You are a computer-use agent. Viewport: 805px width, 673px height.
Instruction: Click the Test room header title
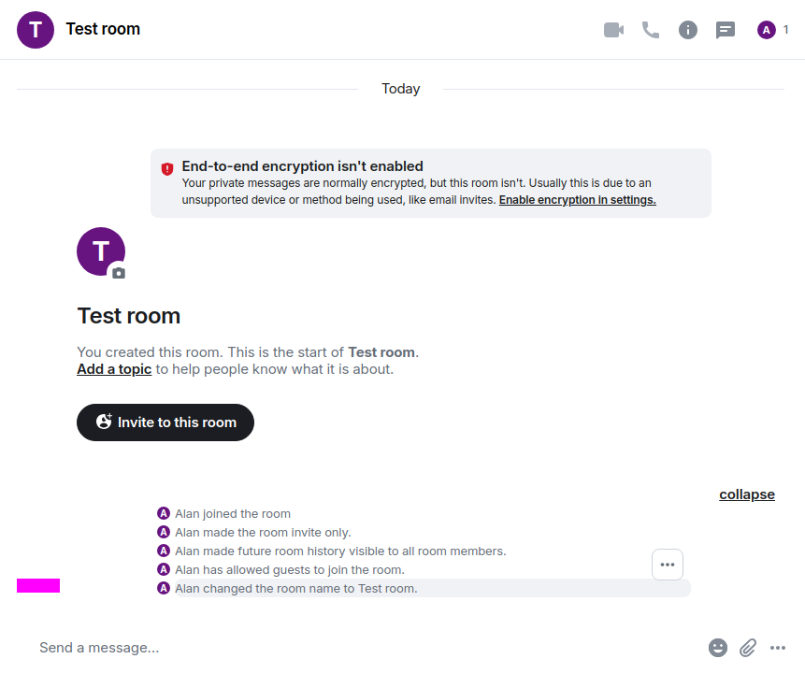click(x=103, y=29)
